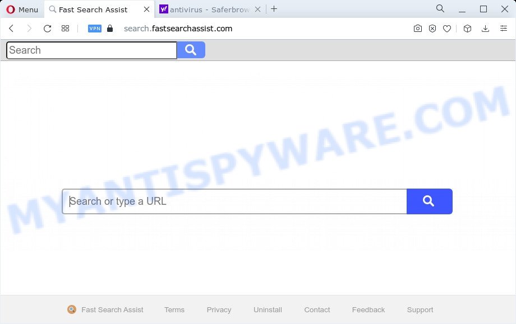Open the Terms link
516x324 pixels.
point(174,309)
